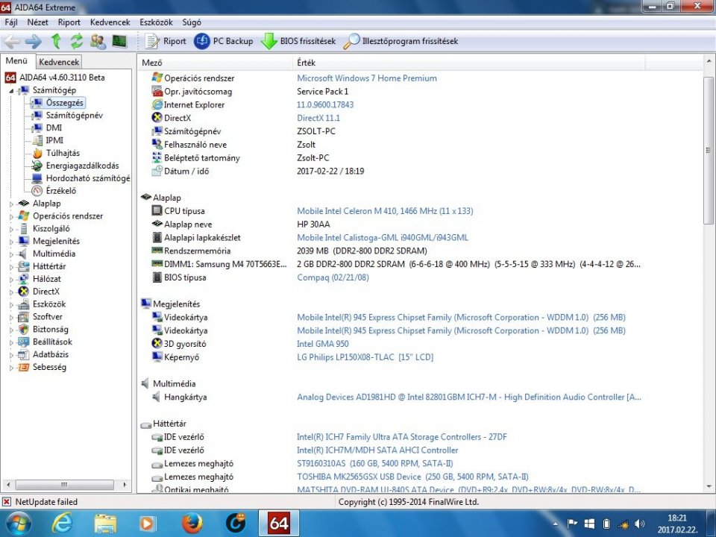Open the Riport menu
This screenshot has height=537, width=716.
coord(69,22)
